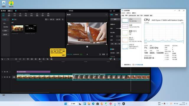The image size is (189, 106).
Task: Open the Filters tab icon in CapCut
Action: (37, 14)
